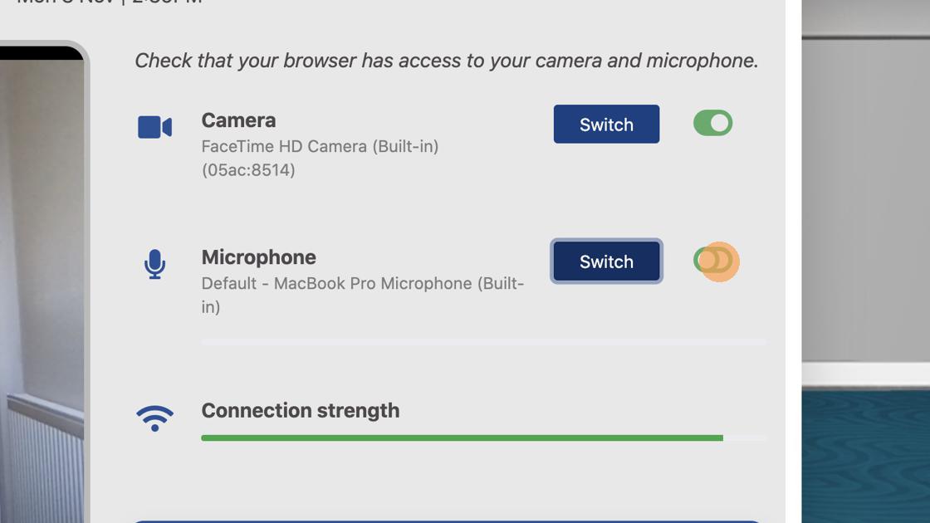
Task: Click the grey wall image at right
Action: tap(865, 199)
